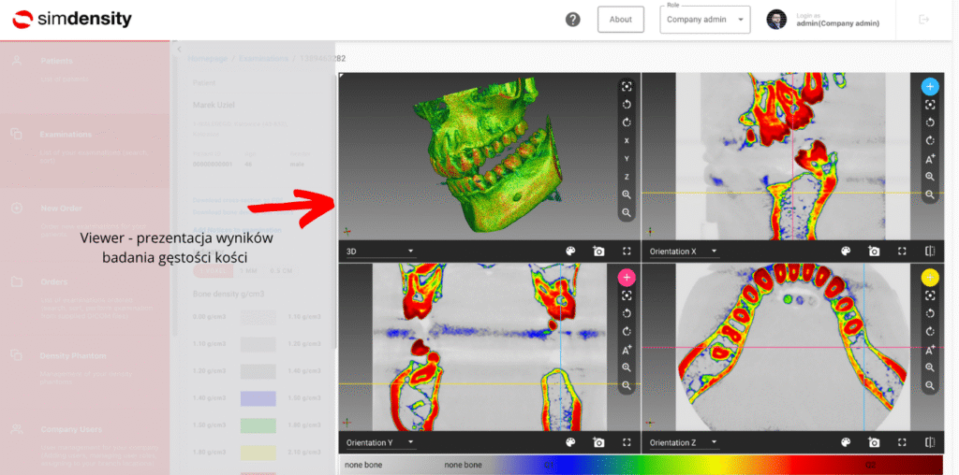This screenshot has width=959, height=475.
Task: Toggle the blue crosshair button in Orientation X
Action: click(930, 86)
